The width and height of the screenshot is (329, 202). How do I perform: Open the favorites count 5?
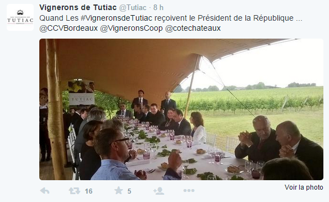click(129, 191)
